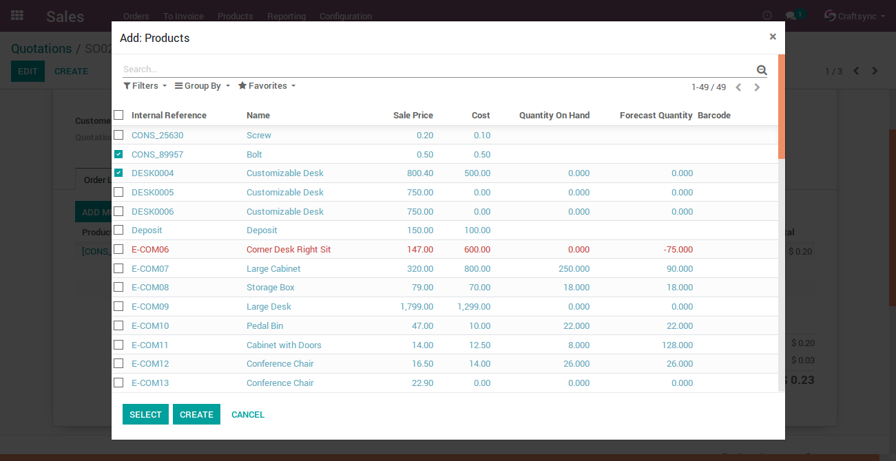Screen dimensions: 896x461
Task: Open the Group By dropdown
Action: pyautogui.click(x=202, y=86)
